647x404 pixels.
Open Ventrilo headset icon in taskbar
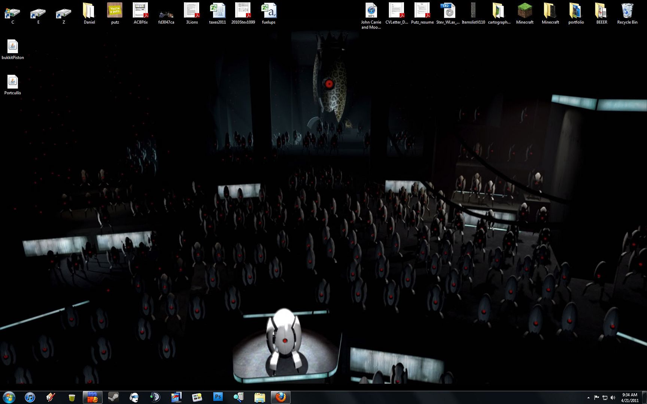point(134,397)
